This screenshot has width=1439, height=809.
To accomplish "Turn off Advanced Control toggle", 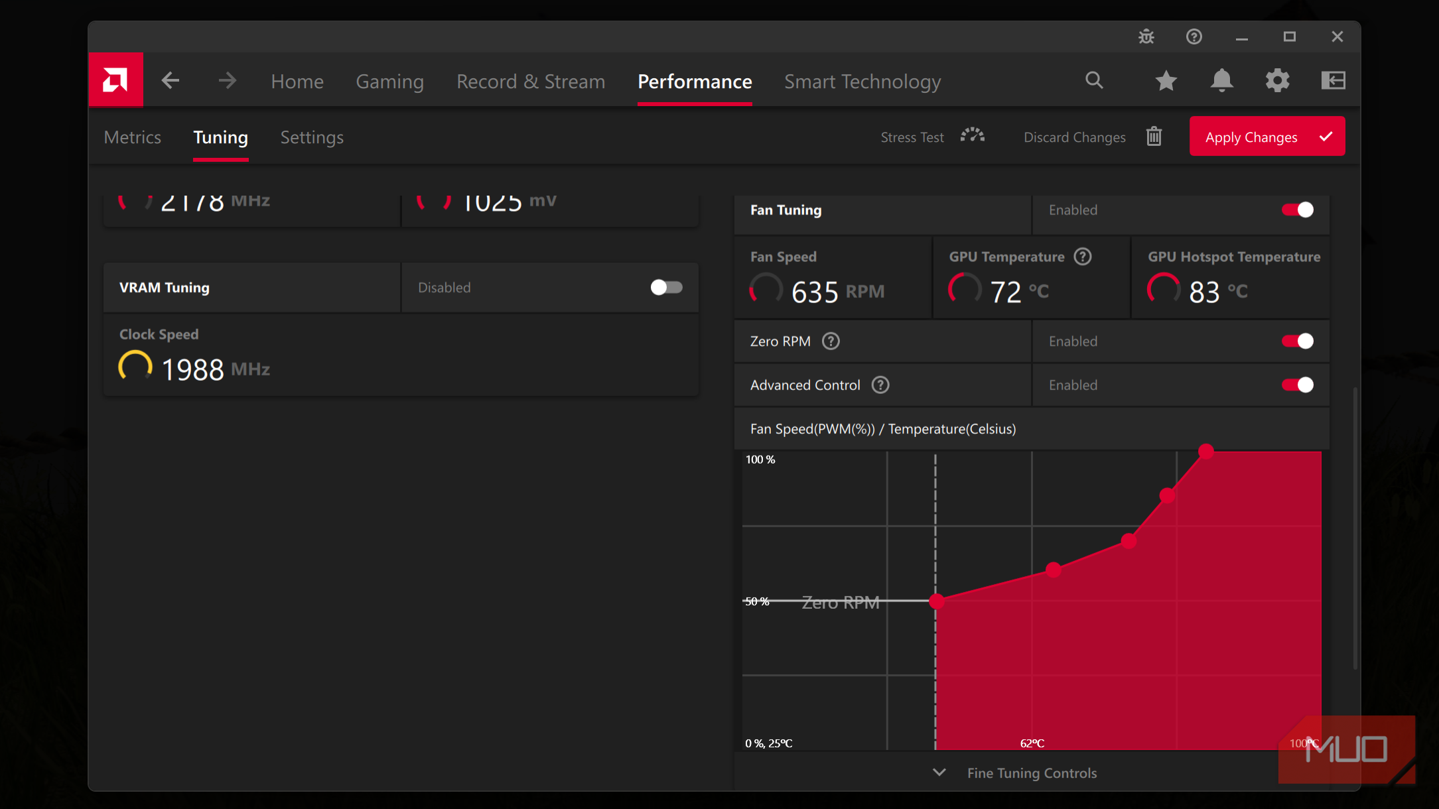I will (x=1297, y=385).
